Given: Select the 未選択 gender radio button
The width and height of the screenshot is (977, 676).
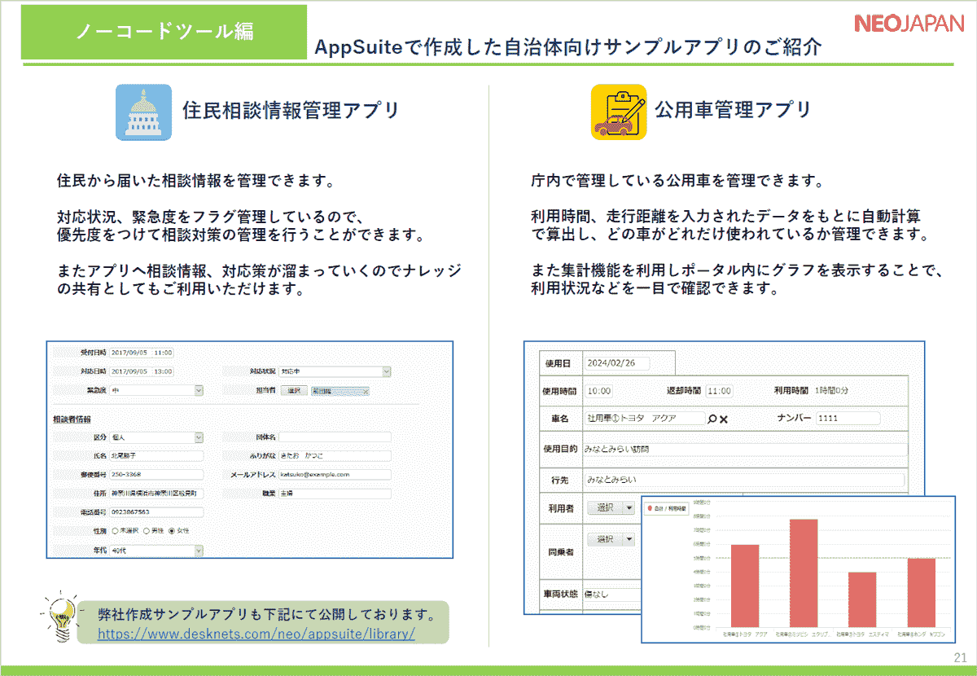Looking at the screenshot, I should click(x=116, y=531).
